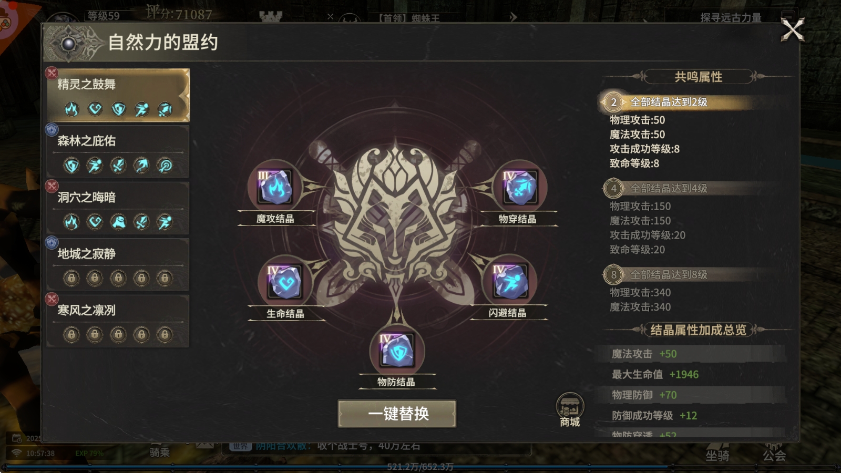Image resolution: width=841 pixels, height=473 pixels.
Task: Expand resonance tier 全部结晶达到8级
Action: coord(679,274)
